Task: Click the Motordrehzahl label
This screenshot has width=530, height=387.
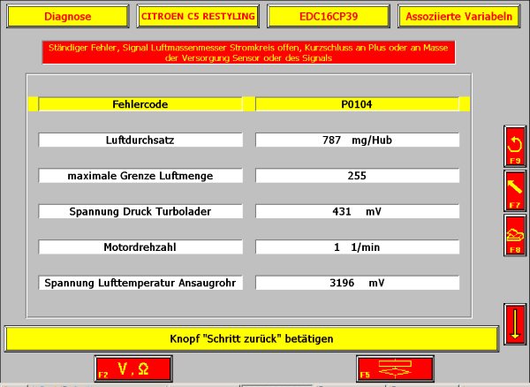Action: coord(140,247)
